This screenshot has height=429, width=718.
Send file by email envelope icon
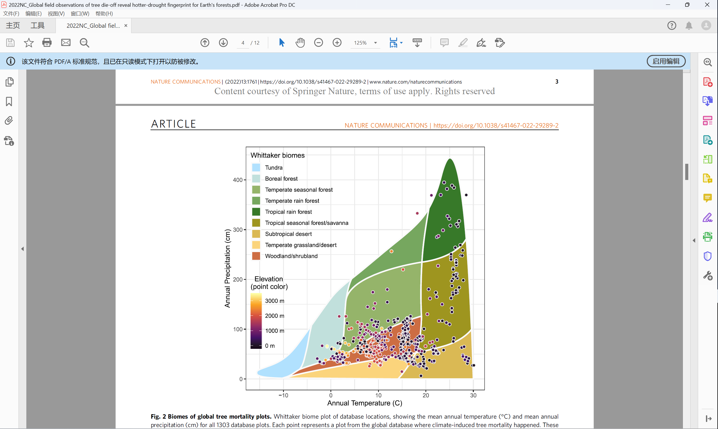coord(66,43)
